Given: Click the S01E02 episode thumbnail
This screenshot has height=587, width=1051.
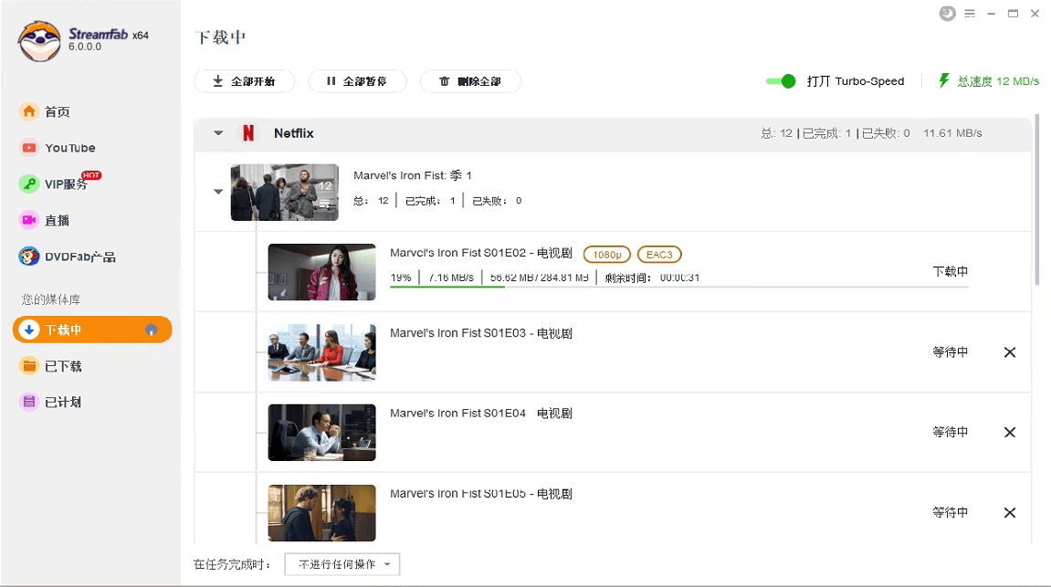Looking at the screenshot, I should [x=321, y=272].
